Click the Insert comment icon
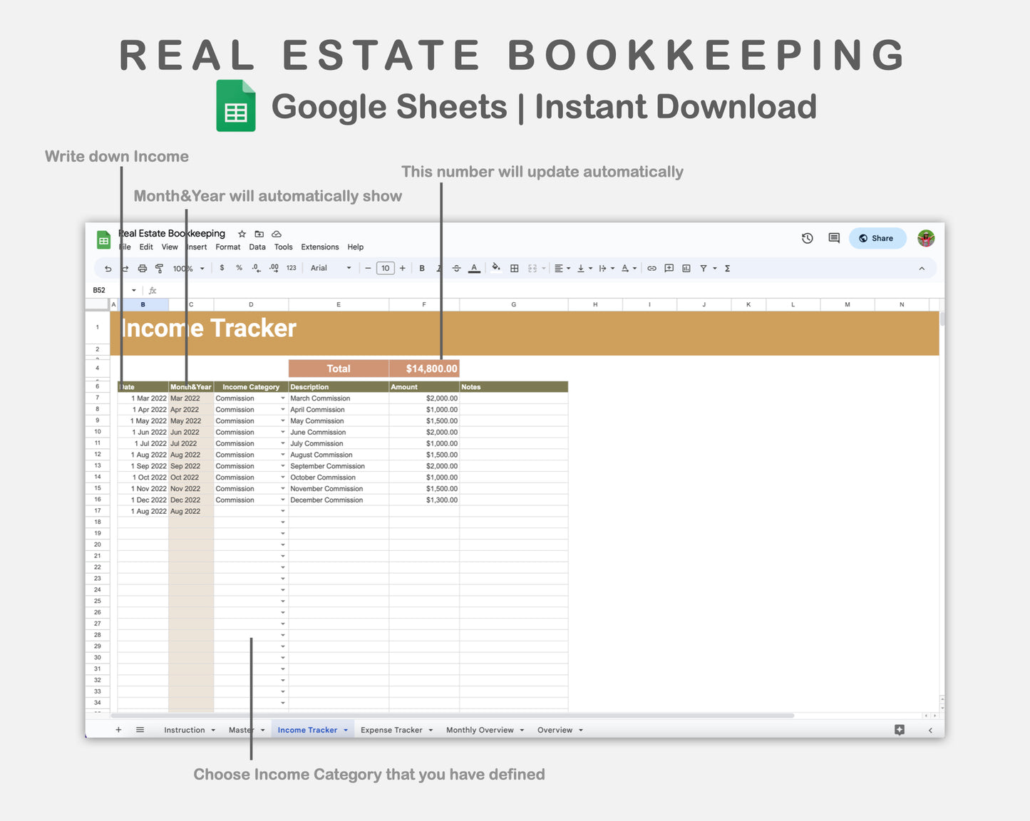This screenshot has width=1030, height=821. click(669, 268)
